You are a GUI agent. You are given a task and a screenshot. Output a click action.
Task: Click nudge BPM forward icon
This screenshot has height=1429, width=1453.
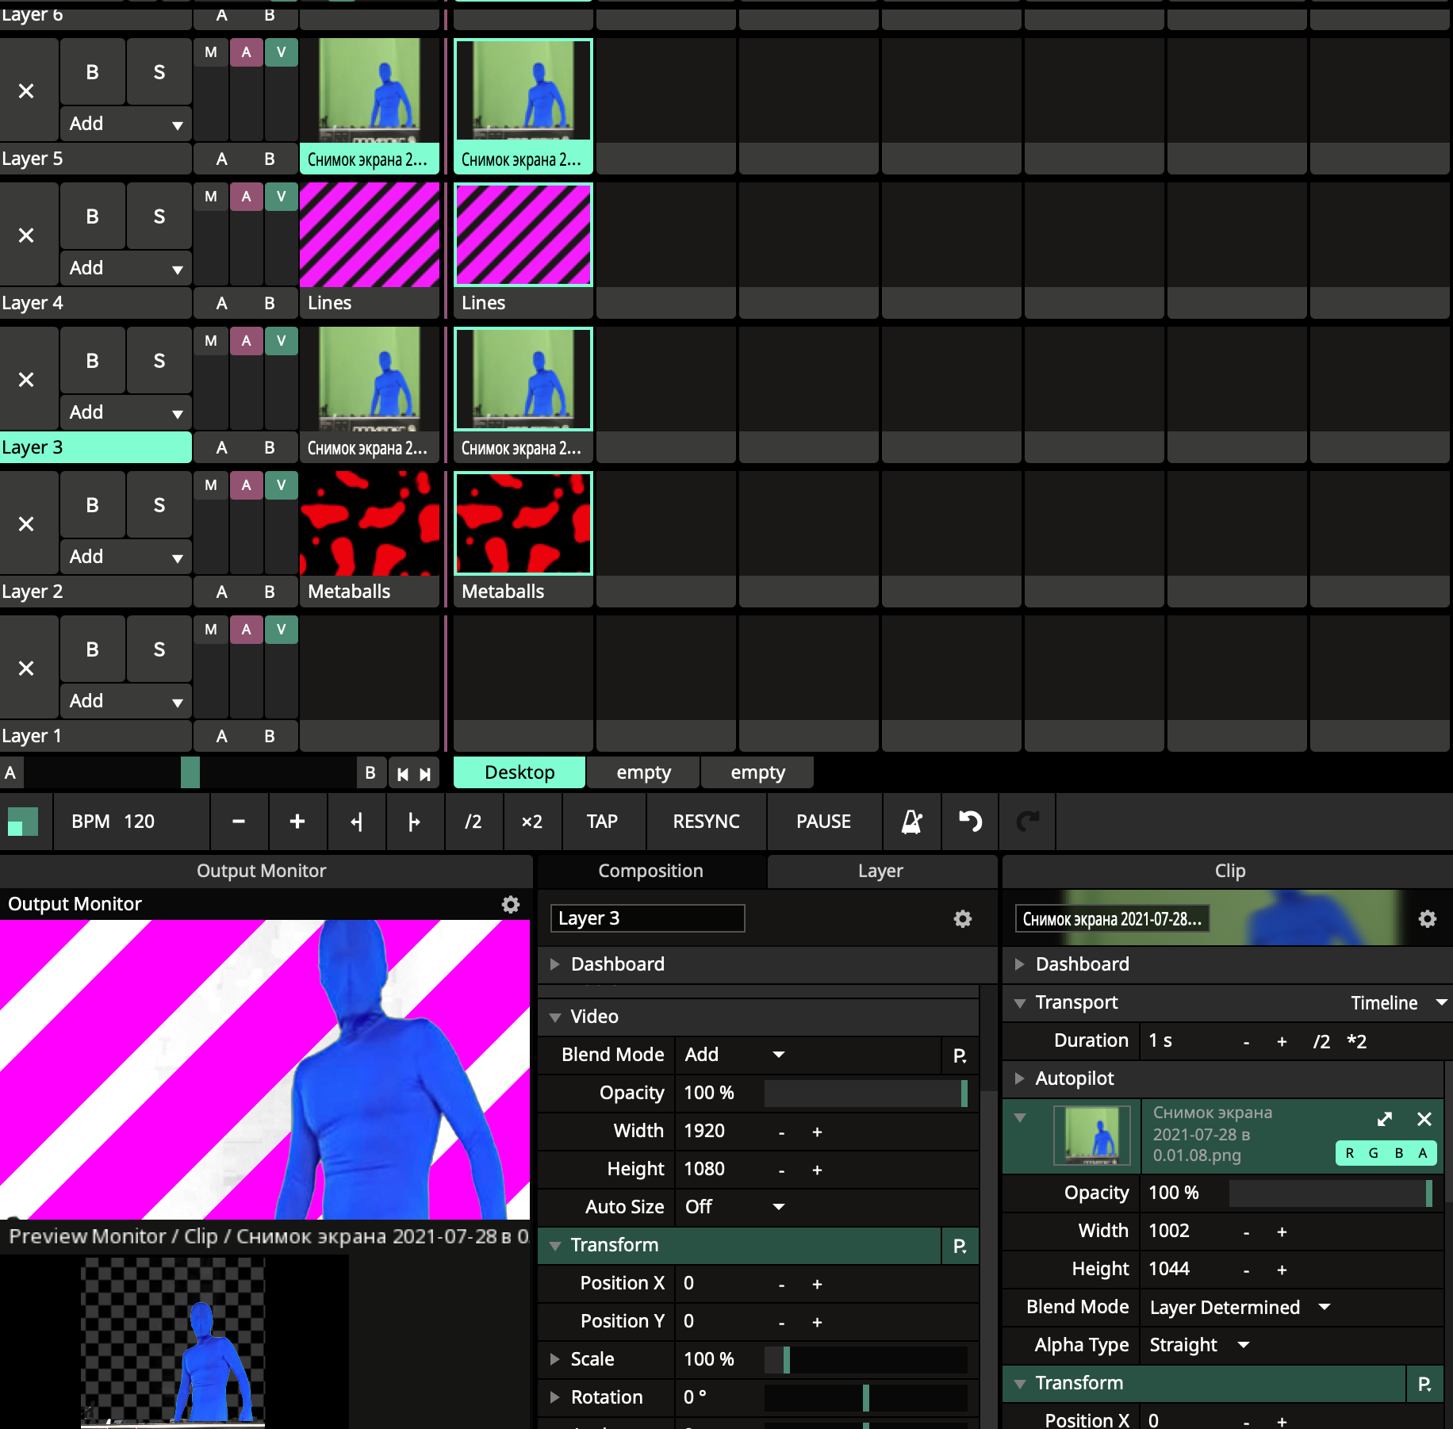tap(414, 822)
